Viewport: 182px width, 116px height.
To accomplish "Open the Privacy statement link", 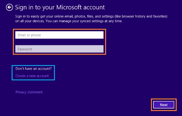I will click(29, 92).
